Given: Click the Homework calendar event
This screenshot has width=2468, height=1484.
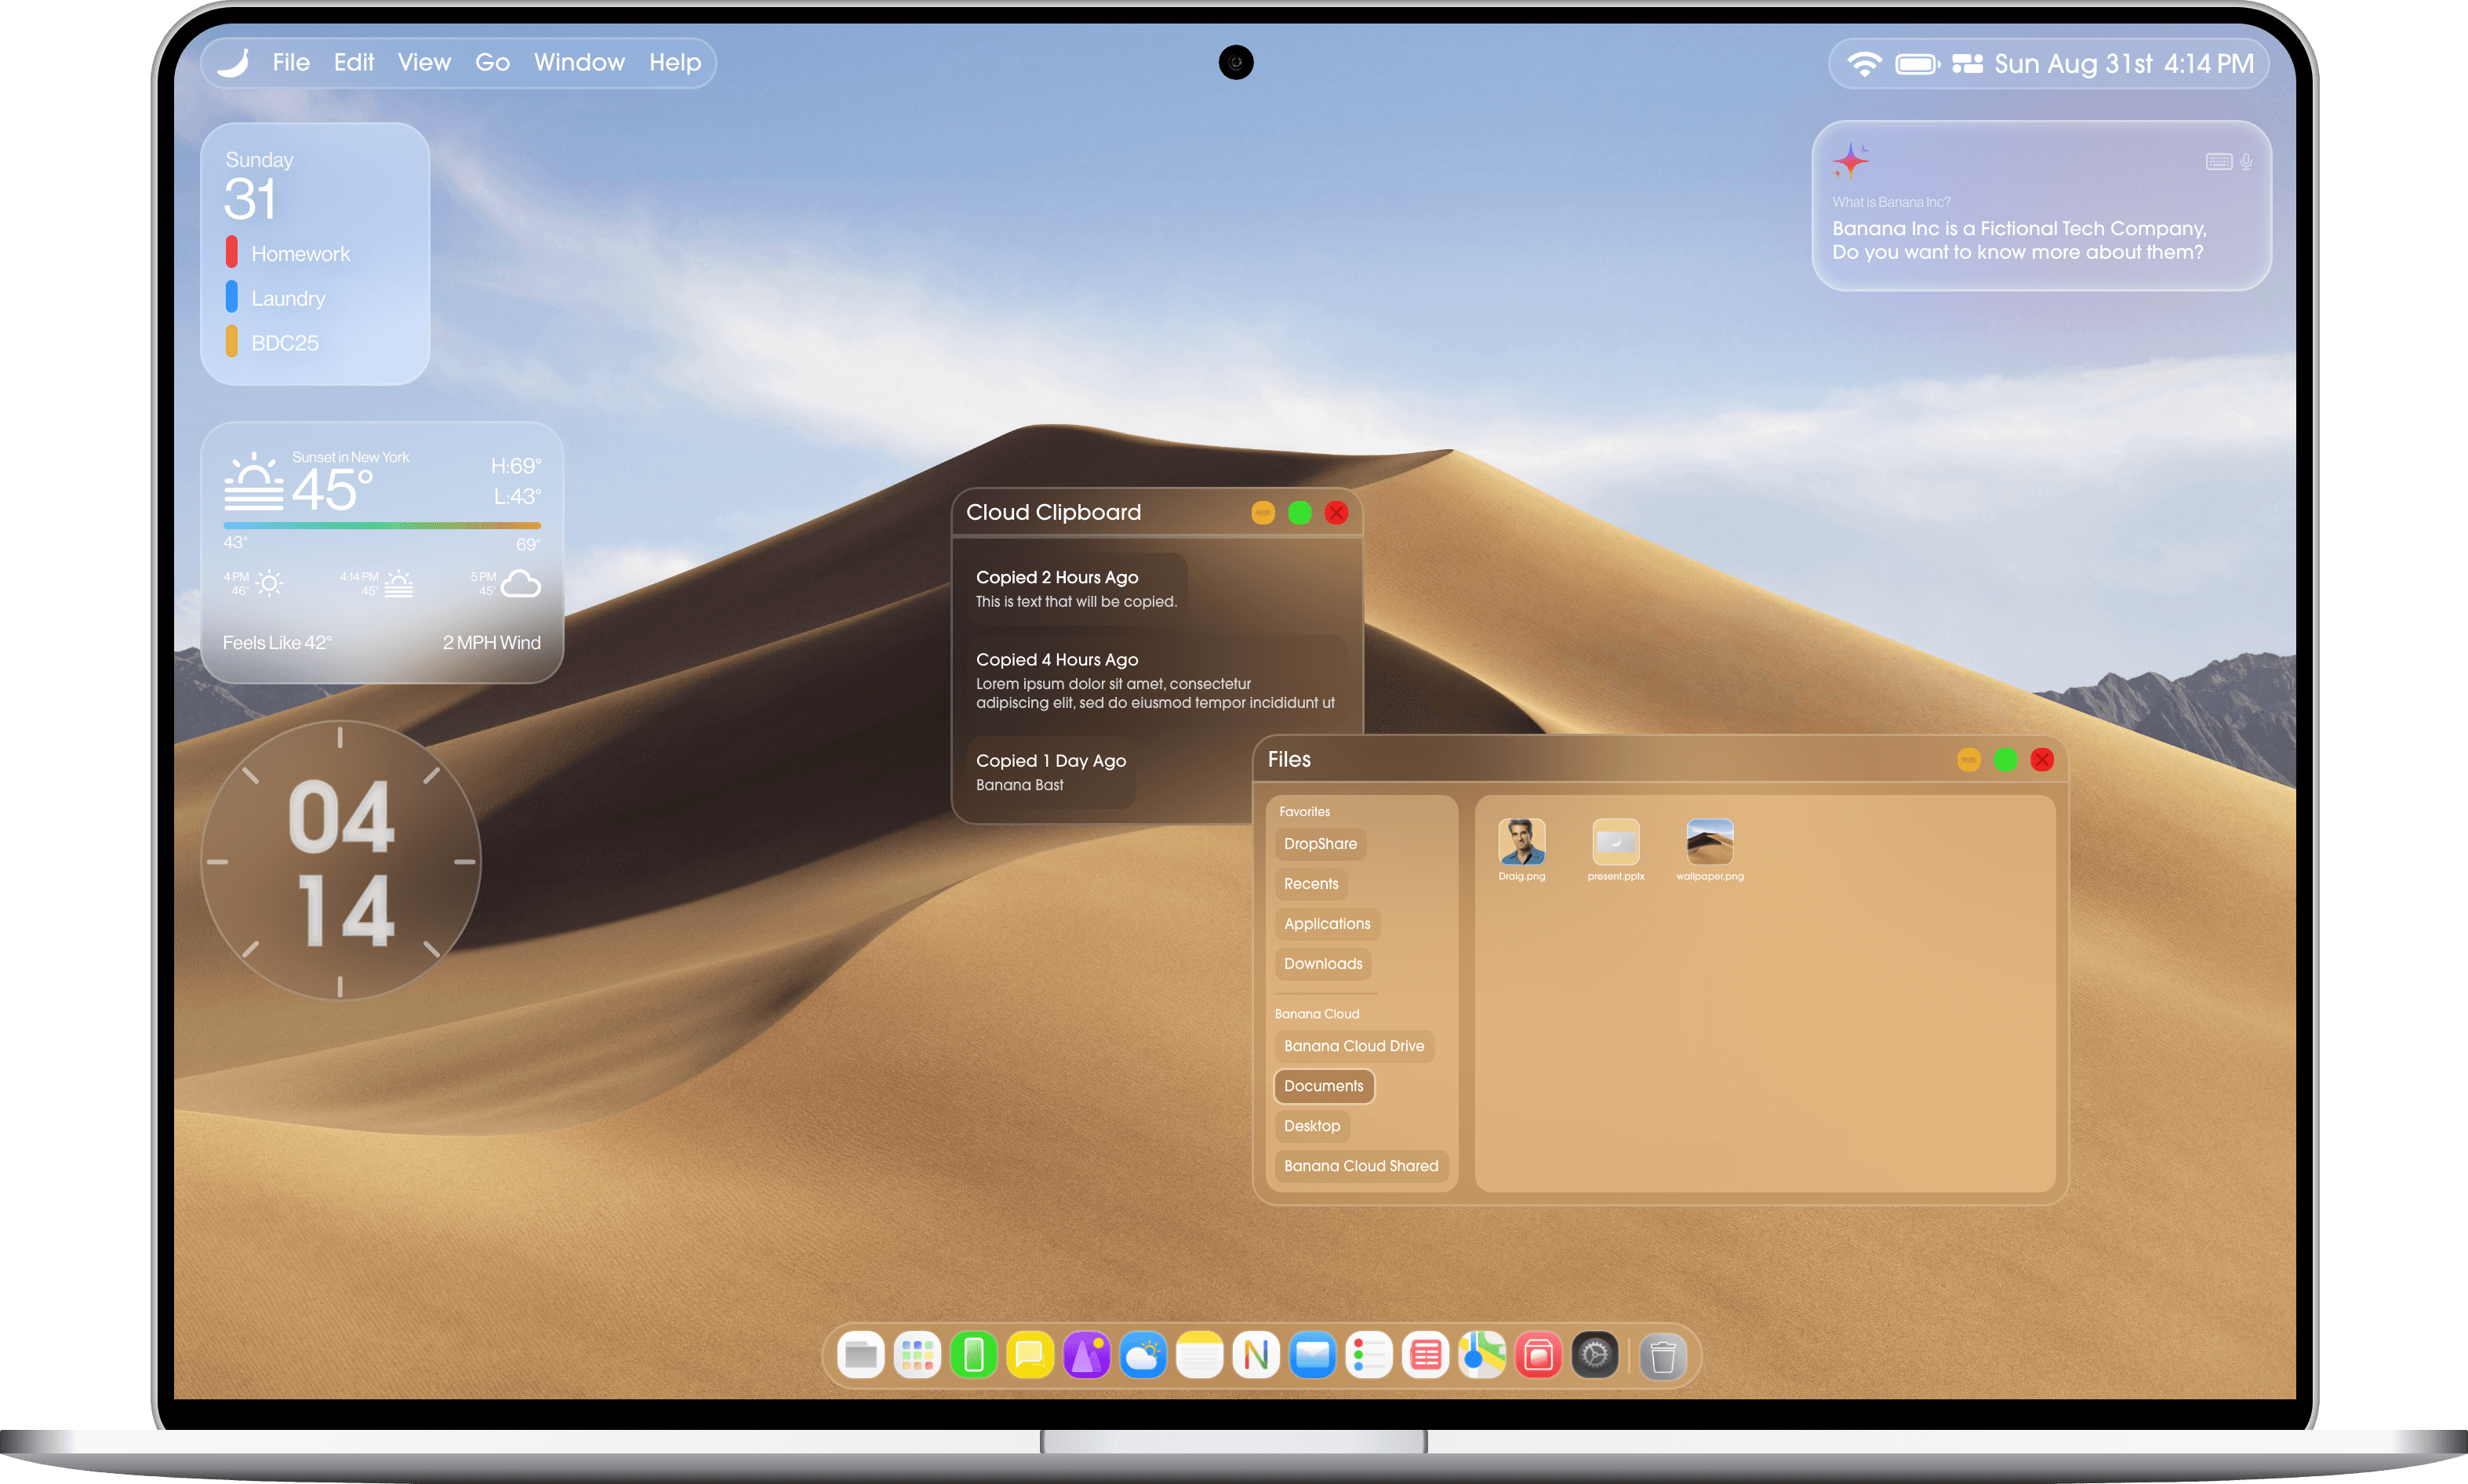Looking at the screenshot, I should click(x=300, y=254).
